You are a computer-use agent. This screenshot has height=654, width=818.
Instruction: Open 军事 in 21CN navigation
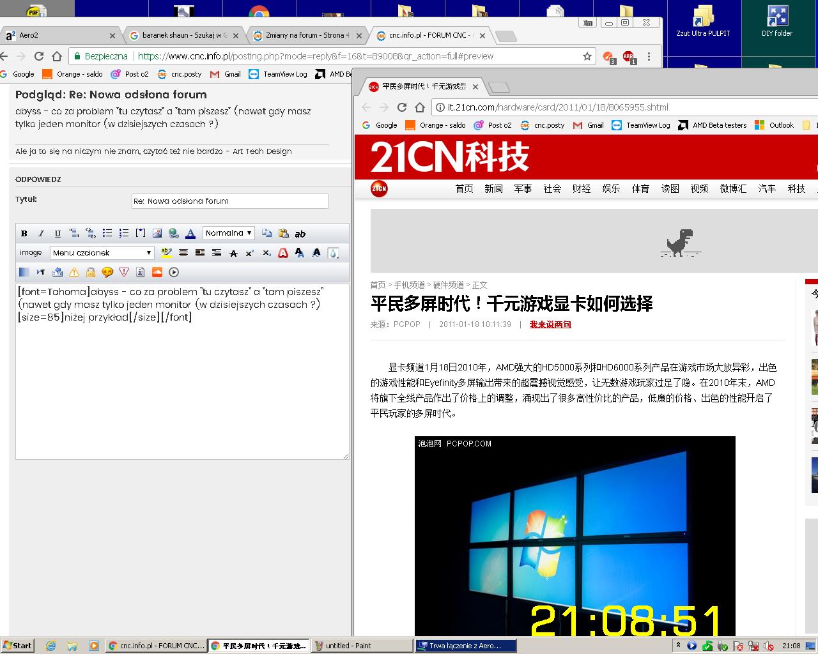[523, 188]
